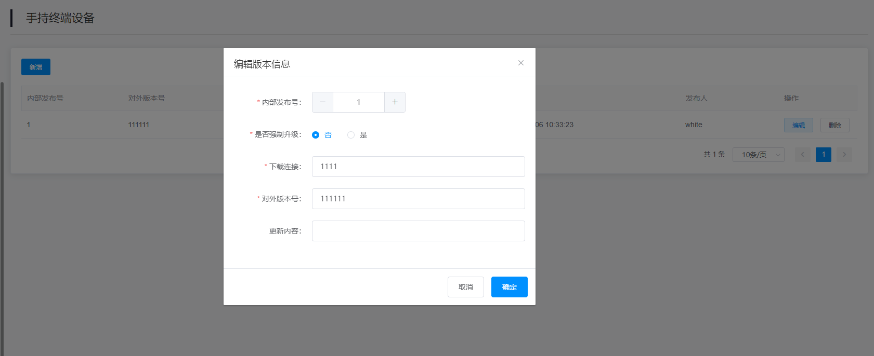This screenshot has height=356, width=874.
Task: Confirm changes with 确定 button
Action: click(509, 287)
